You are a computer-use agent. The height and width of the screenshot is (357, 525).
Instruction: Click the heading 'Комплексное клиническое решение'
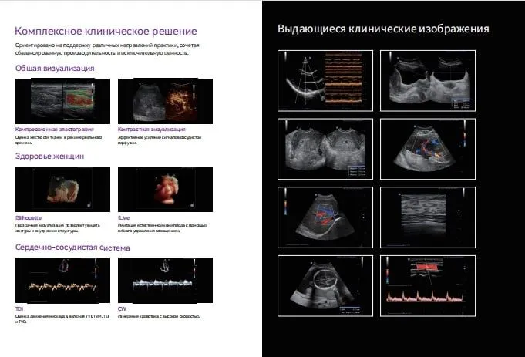point(106,31)
